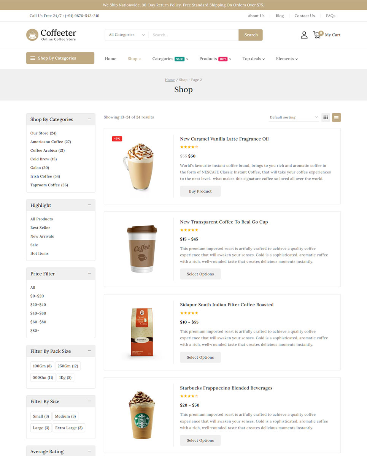The width and height of the screenshot is (367, 456).
Task: Click the -9% sale badge
Action: 117,139
